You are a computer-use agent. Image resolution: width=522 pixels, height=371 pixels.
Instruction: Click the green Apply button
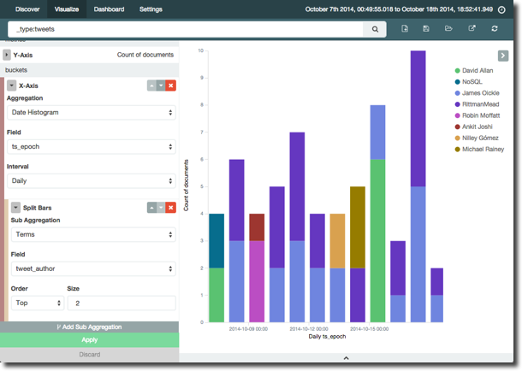tap(89, 339)
